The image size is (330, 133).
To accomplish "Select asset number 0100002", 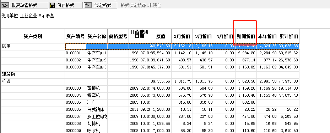I will point(73,60).
